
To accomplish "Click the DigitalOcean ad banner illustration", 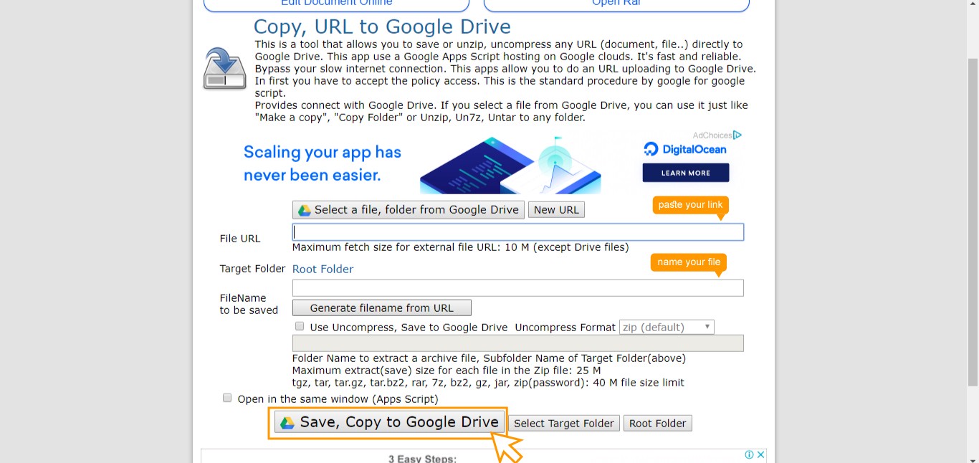I will click(x=510, y=165).
